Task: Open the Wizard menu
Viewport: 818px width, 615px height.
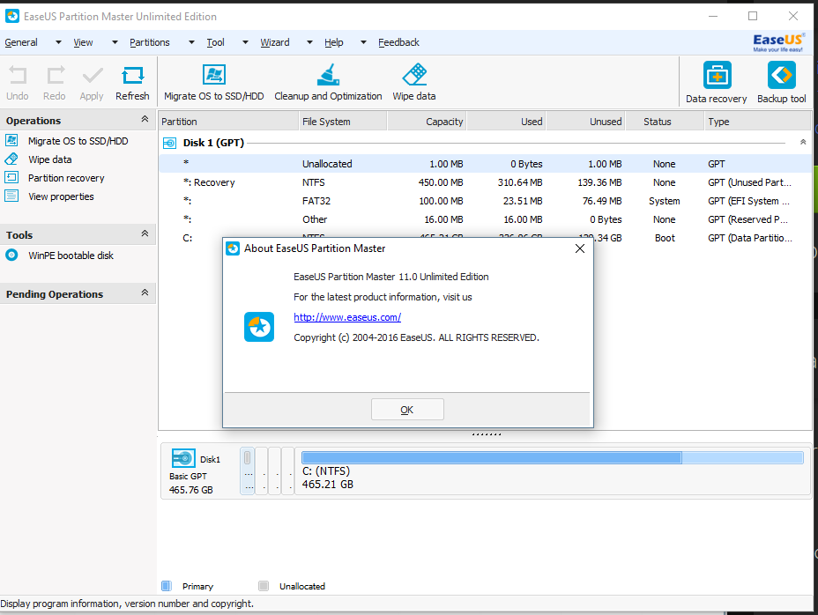Action: point(275,42)
